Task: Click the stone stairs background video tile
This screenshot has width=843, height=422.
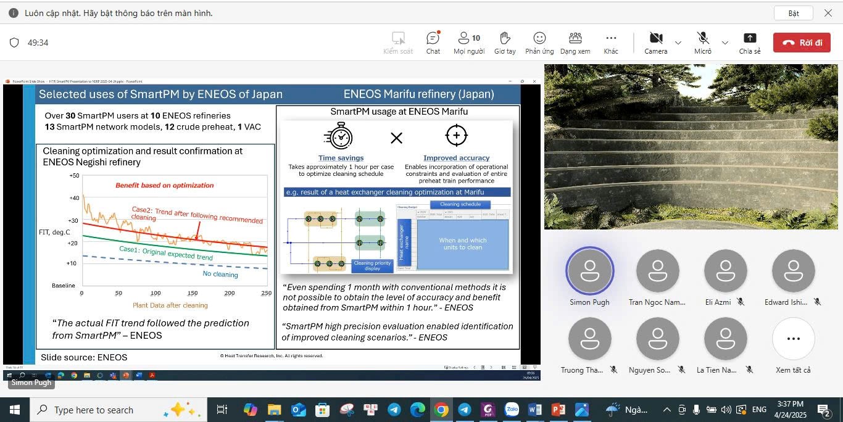Action: click(691, 147)
